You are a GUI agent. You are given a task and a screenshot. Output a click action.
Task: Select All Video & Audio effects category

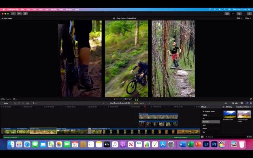[208, 111]
